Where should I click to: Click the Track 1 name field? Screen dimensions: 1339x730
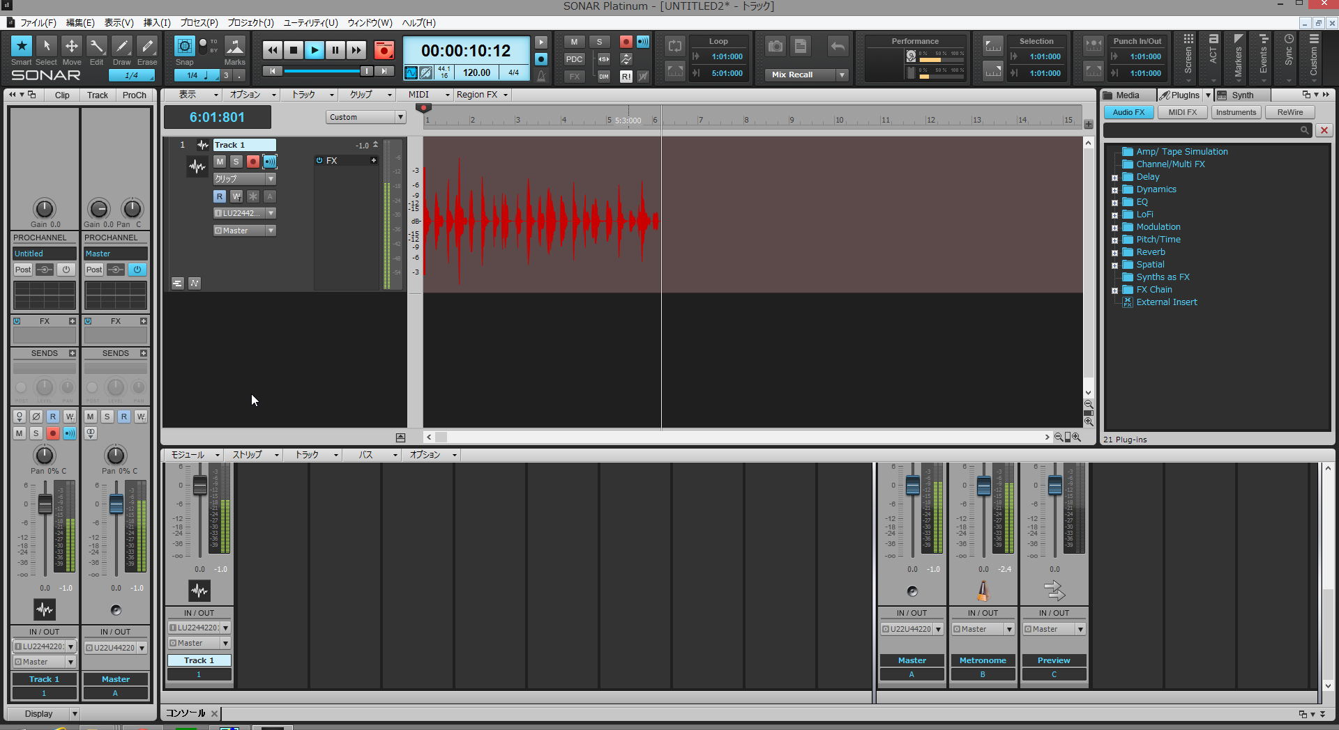click(244, 145)
